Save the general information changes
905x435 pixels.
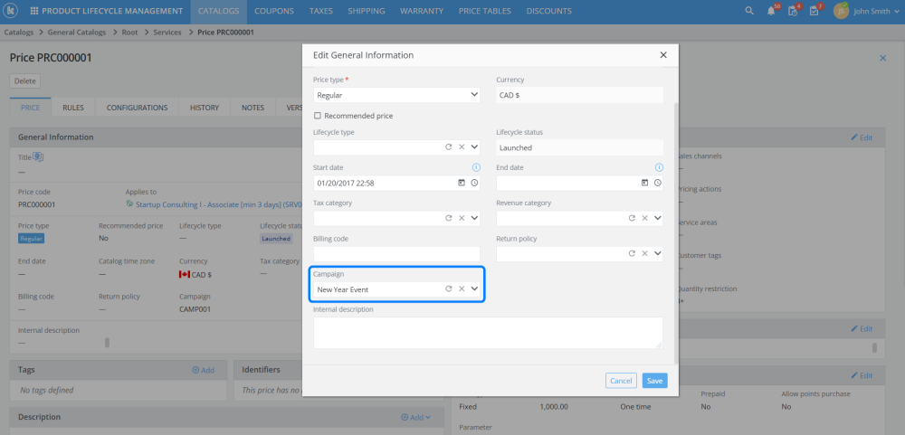coord(654,381)
